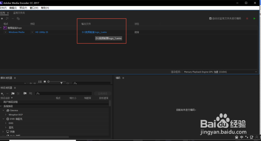Switch to the 监视文件夹 tab
The width and height of the screenshot is (261, 141).
(19, 13)
